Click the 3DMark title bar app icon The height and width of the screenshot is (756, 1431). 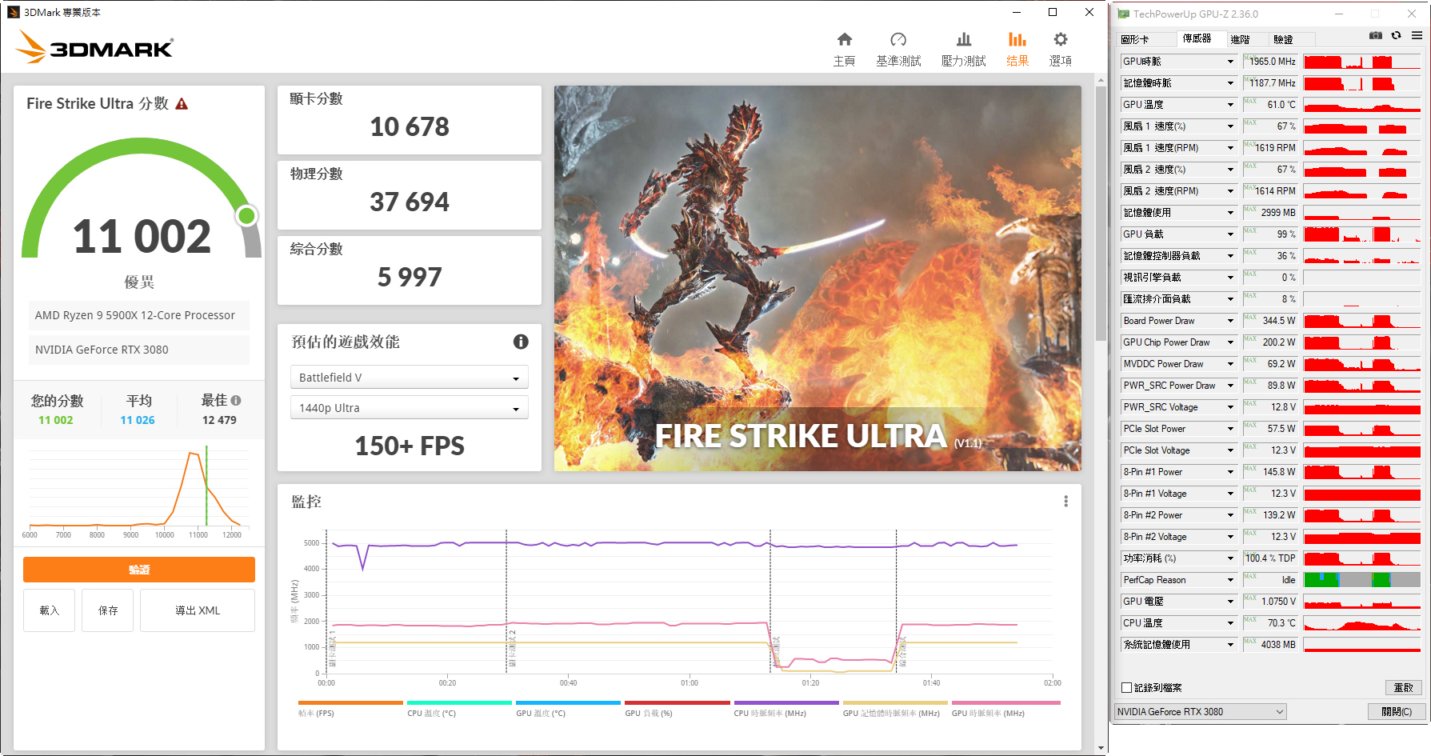[x=14, y=12]
